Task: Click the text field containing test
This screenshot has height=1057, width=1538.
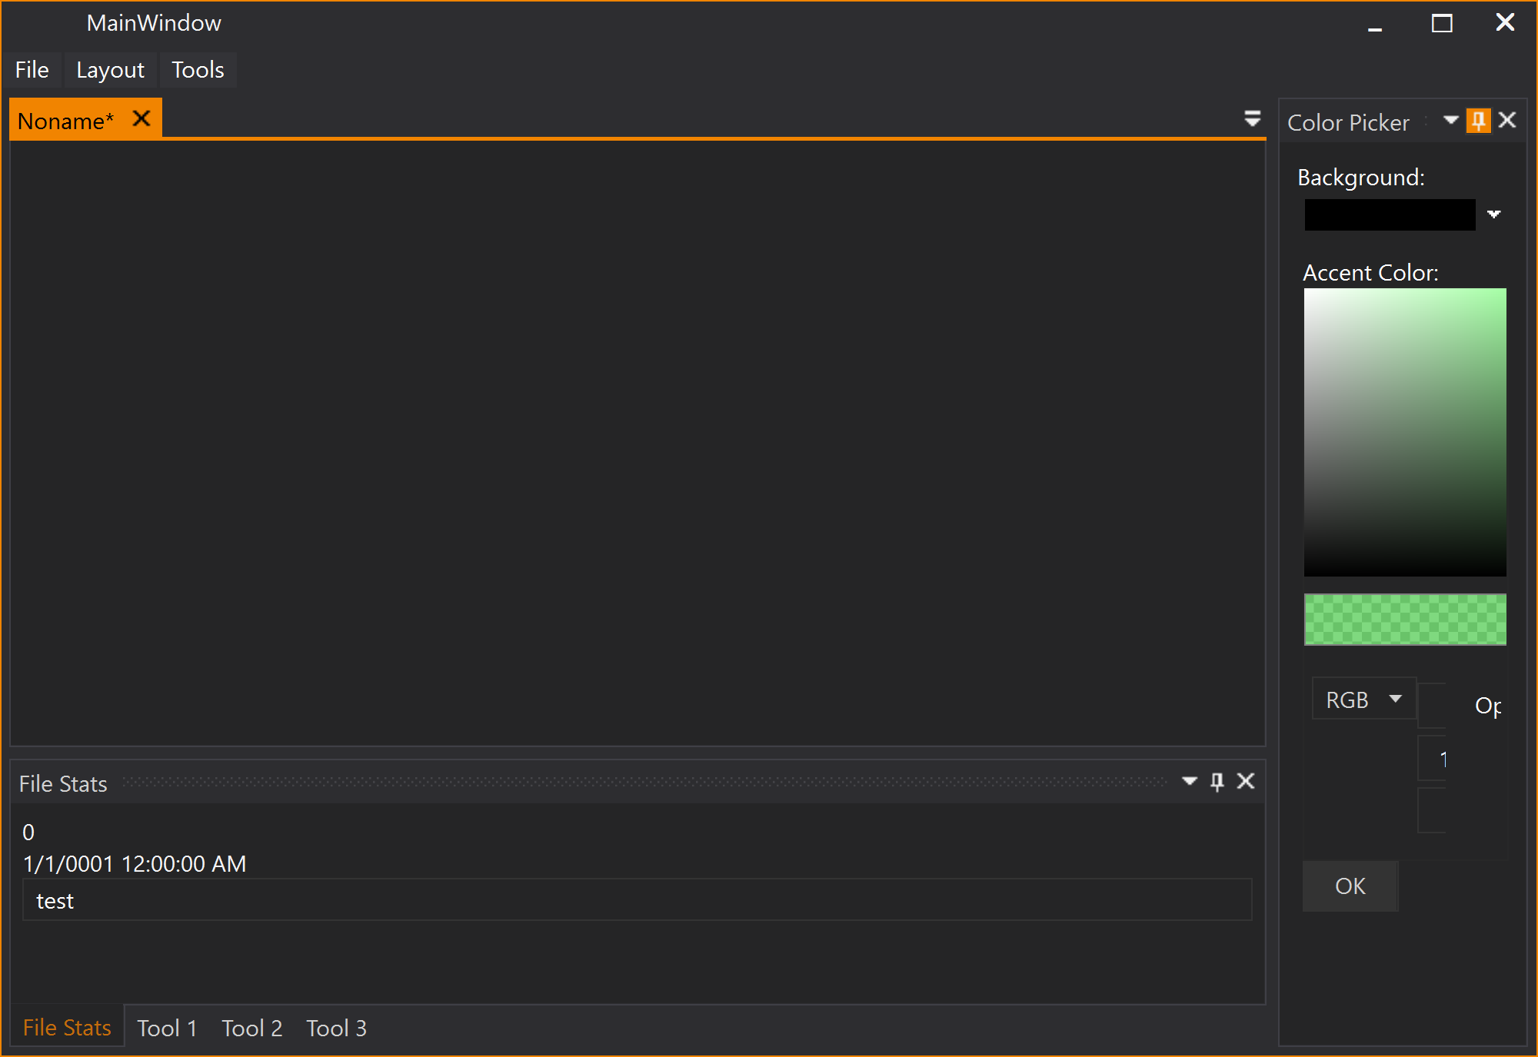Action: click(x=637, y=900)
